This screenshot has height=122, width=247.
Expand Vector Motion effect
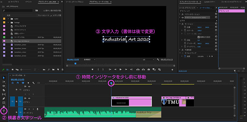(x=180, y=14)
